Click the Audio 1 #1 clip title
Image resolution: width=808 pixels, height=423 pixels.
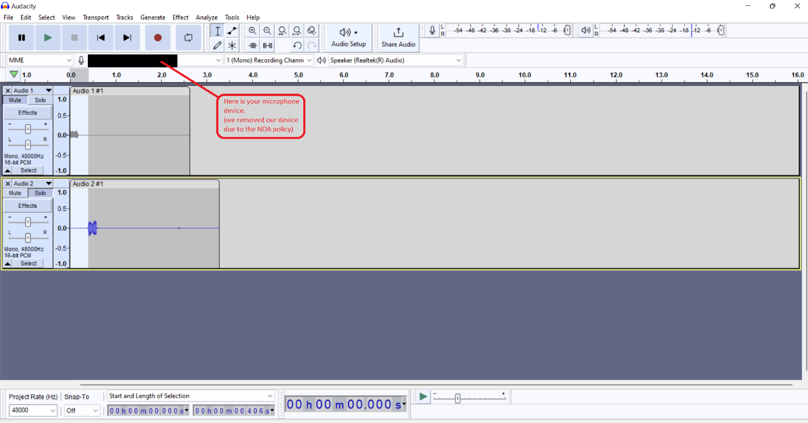tap(88, 91)
